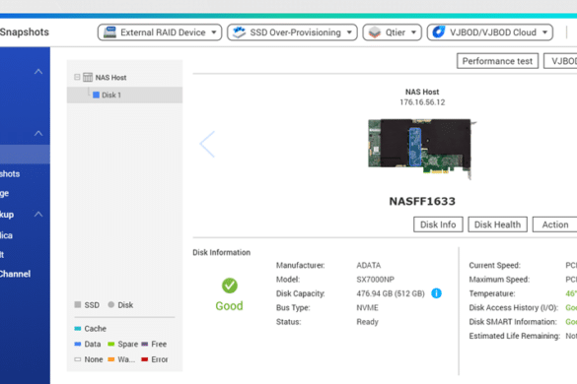The height and width of the screenshot is (384, 577).
Task: Open the sidebar item ending in 'Channel'
Action: 15,274
